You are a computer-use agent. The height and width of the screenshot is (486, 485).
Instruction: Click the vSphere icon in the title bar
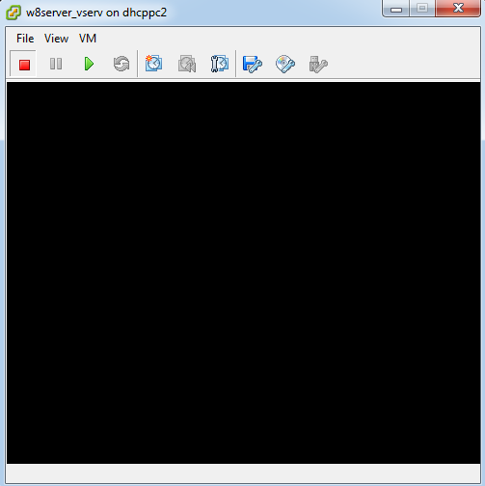pos(13,13)
